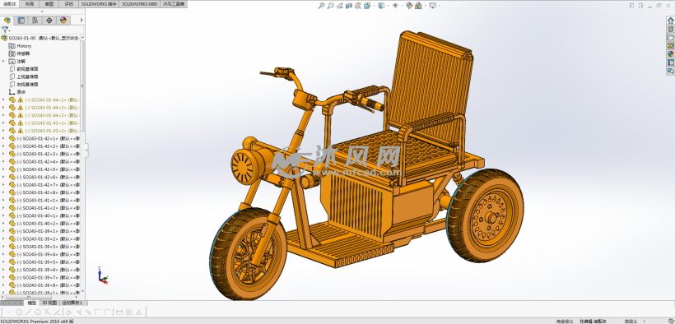Open SOLIDWORKS Resources home icon in task pane

point(670,21)
